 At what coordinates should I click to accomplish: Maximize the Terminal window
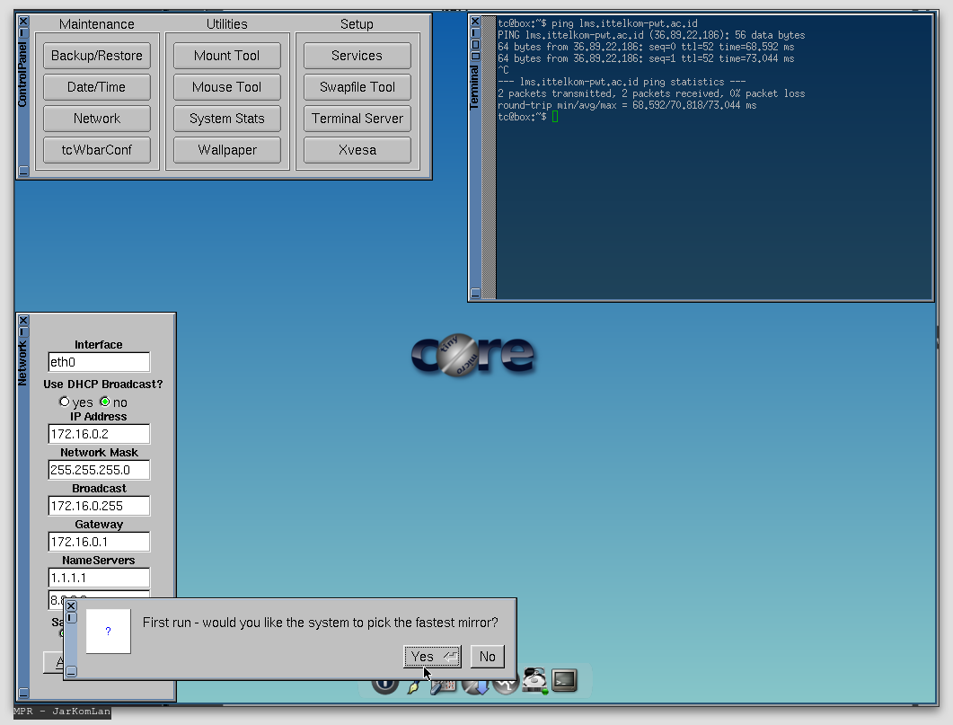[475, 44]
